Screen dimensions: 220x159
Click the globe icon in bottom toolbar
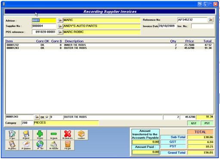click(x=40, y=145)
